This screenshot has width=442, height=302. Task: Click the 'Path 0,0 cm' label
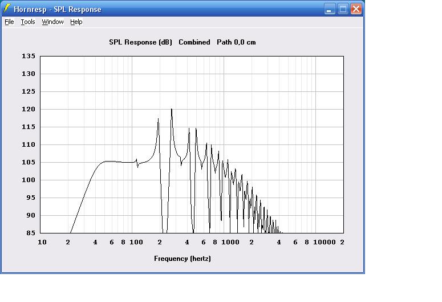point(236,42)
